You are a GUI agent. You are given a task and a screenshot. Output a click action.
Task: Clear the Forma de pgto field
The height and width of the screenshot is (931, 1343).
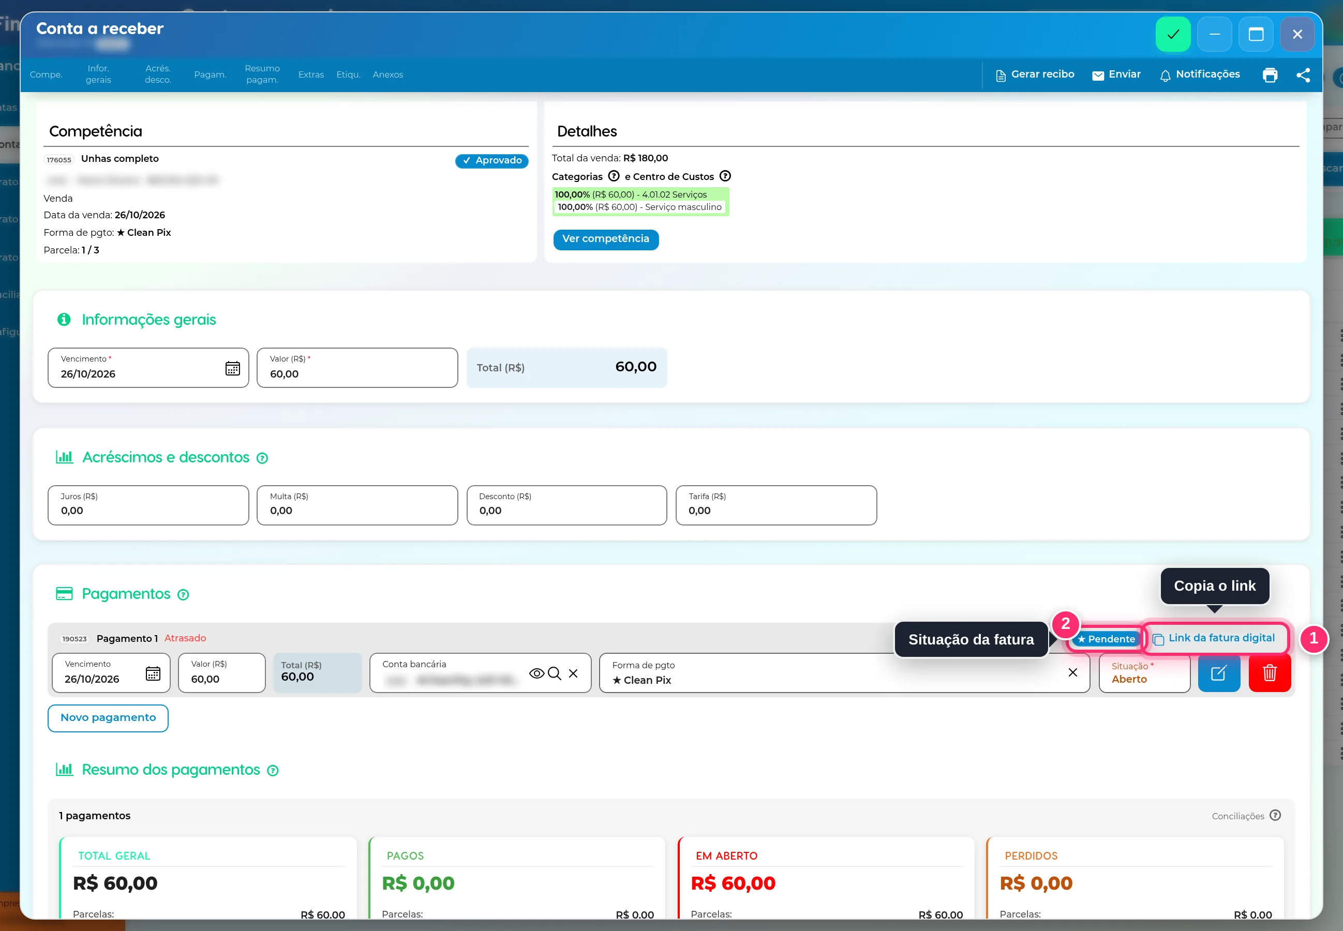1072,672
